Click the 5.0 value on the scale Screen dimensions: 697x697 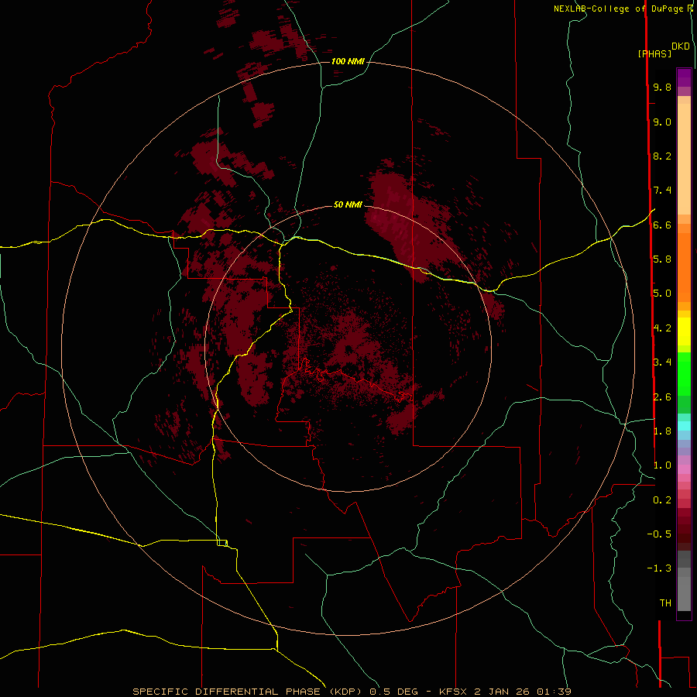click(x=662, y=294)
